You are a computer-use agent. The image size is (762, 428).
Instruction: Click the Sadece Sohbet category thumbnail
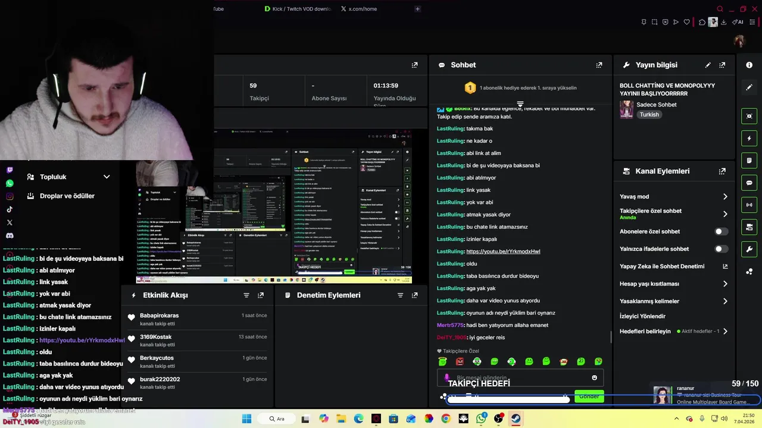[626, 109]
